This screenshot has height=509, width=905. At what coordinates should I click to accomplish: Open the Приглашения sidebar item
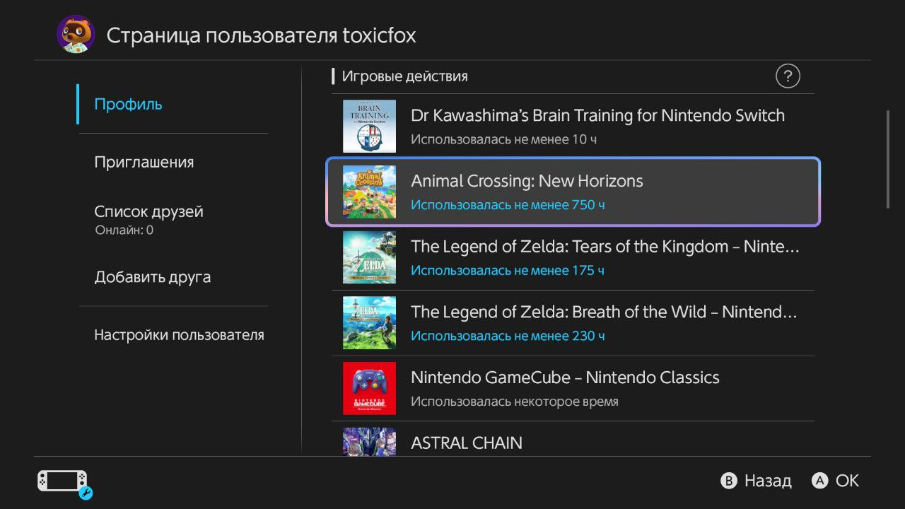pyautogui.click(x=144, y=162)
